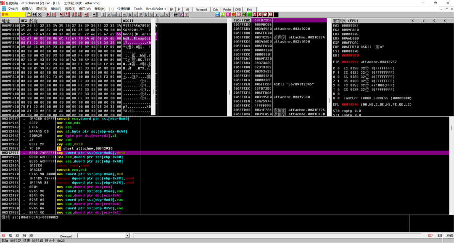Viewport: 454px width, 243px height.
Task: Open the 插件(P) menu
Action: pos(56,9)
